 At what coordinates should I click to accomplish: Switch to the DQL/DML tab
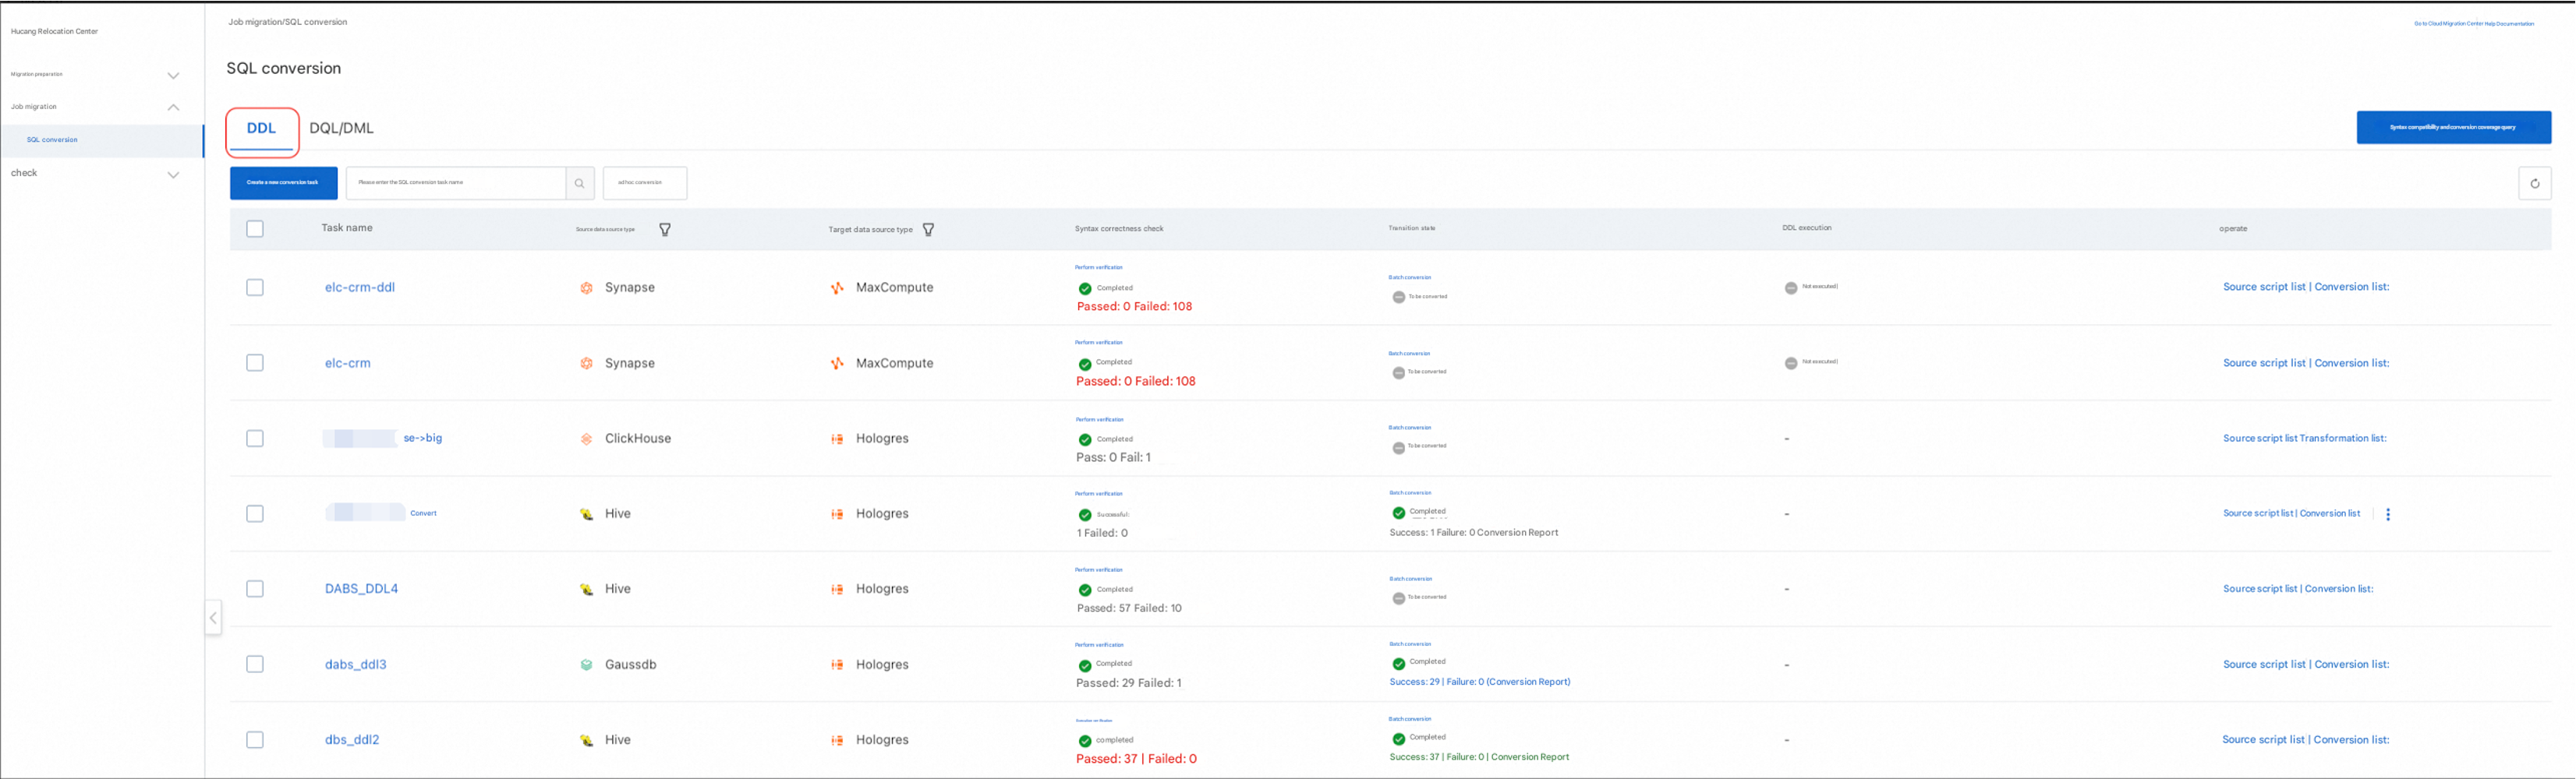click(x=341, y=129)
